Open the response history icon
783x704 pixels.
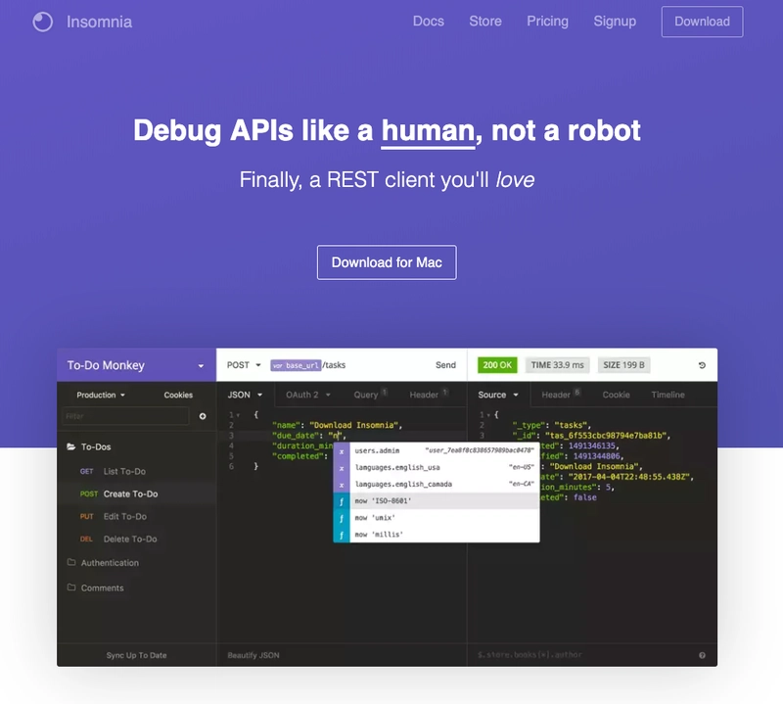tap(702, 366)
